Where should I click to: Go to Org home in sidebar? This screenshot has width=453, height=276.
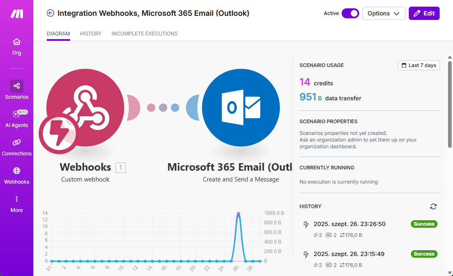click(16, 47)
